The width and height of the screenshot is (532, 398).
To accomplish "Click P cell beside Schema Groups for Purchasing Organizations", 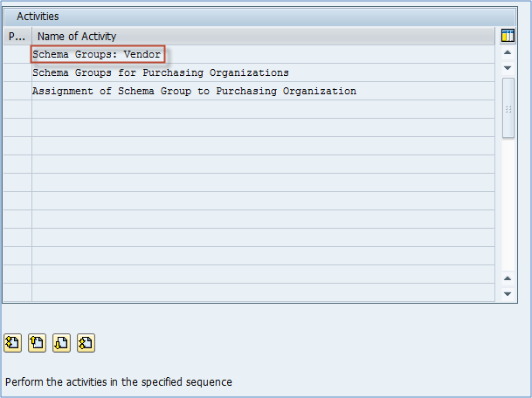I will point(17,72).
